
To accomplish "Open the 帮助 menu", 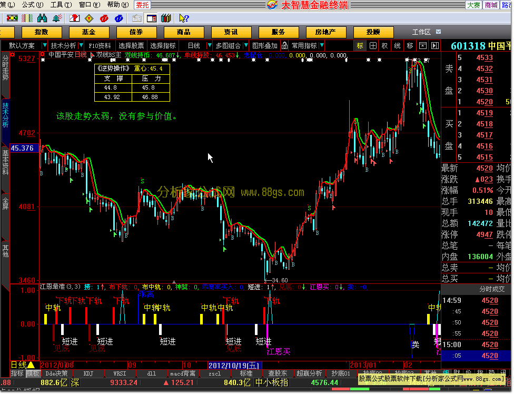I will coord(118,5).
